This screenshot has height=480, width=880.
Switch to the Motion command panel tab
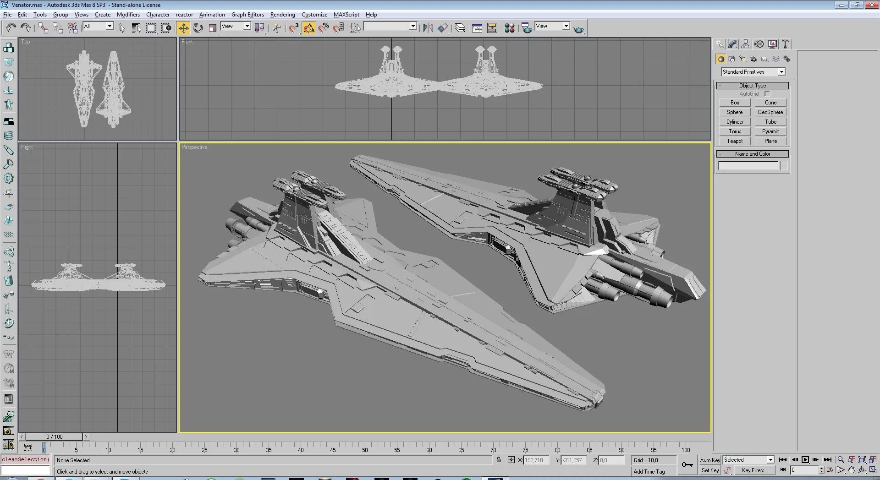pos(759,44)
